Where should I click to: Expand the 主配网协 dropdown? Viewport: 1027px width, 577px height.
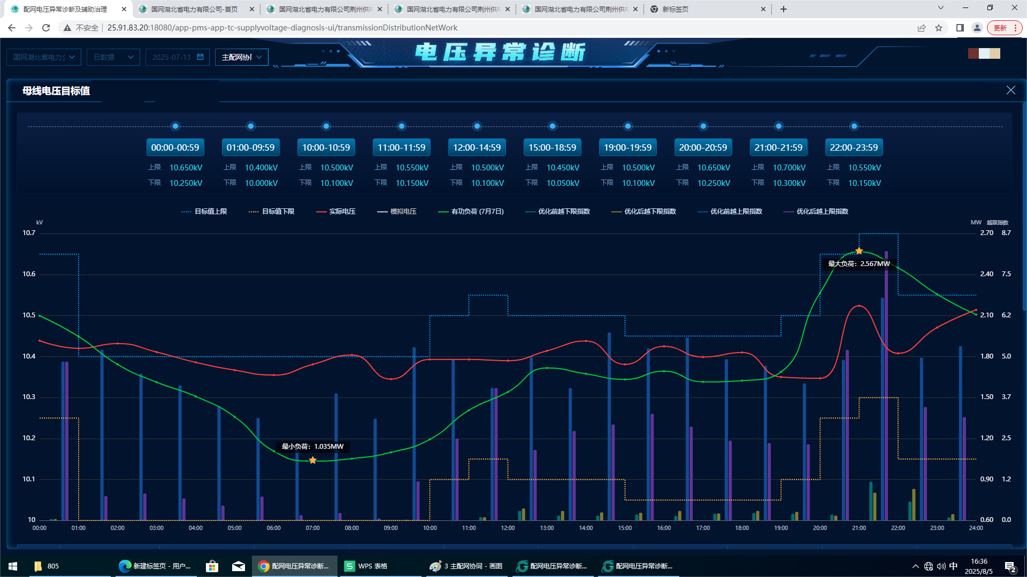(242, 57)
